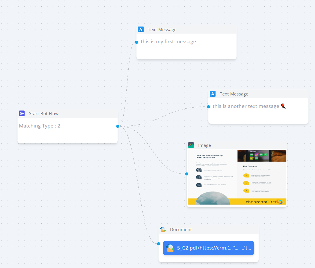Click the icon of the 'another text message' node
315x268 pixels.
[x=213, y=94]
